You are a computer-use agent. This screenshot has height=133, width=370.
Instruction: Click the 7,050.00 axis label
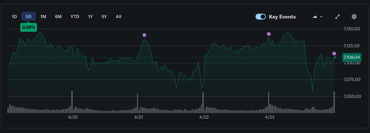pyautogui.click(x=352, y=96)
